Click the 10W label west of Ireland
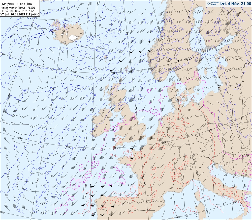The height and width of the screenshot is (220, 252). point(93,110)
